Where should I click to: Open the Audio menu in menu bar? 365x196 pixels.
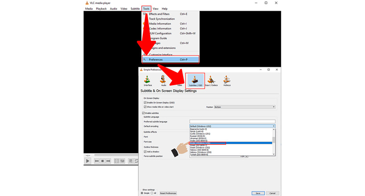point(113,8)
